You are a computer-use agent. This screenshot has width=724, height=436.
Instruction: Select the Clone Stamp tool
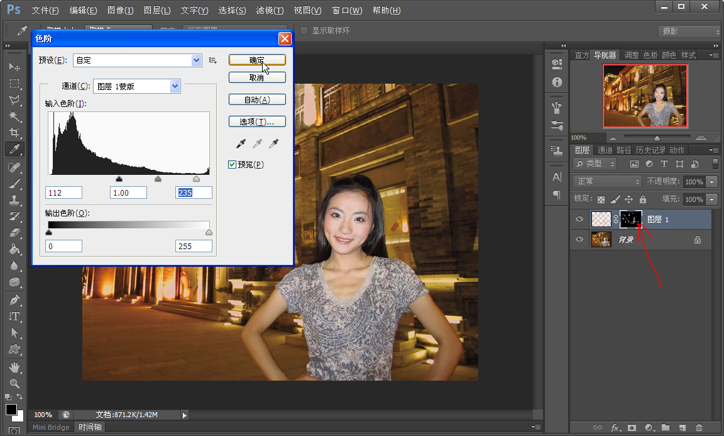[14, 199]
